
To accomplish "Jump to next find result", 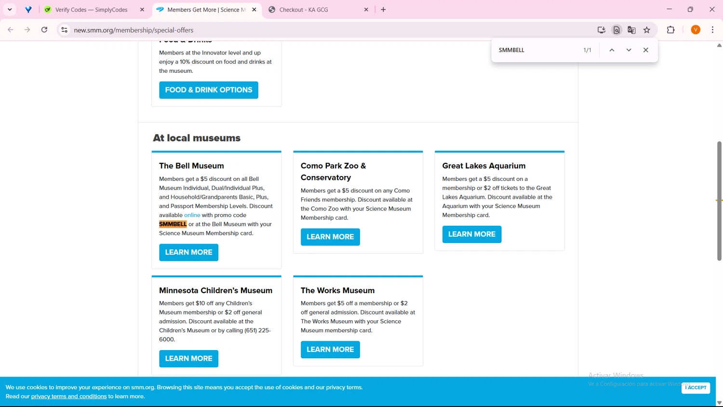I will pos(629,50).
